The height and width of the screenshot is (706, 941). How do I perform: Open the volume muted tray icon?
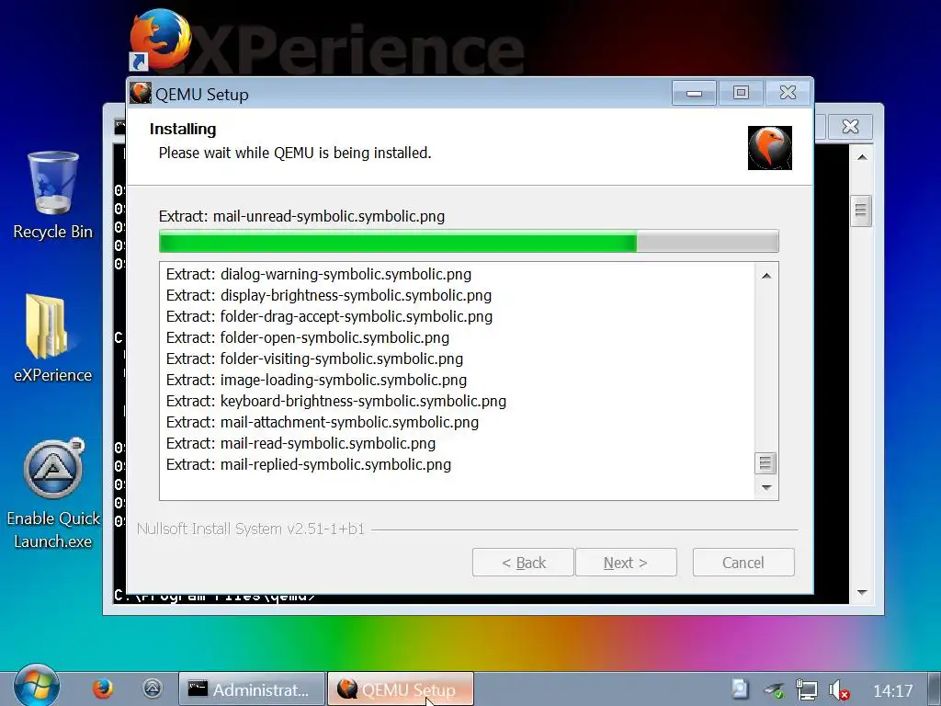(838, 689)
